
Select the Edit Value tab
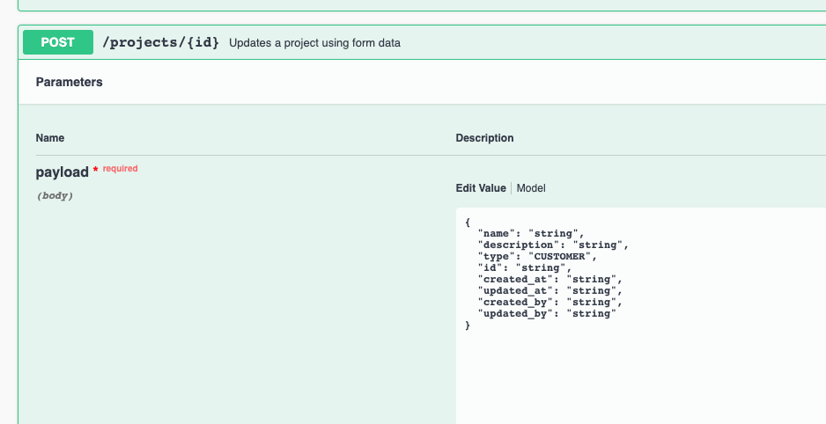pos(481,187)
